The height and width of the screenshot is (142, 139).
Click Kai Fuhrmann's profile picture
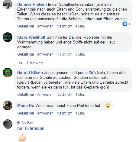click(8, 124)
